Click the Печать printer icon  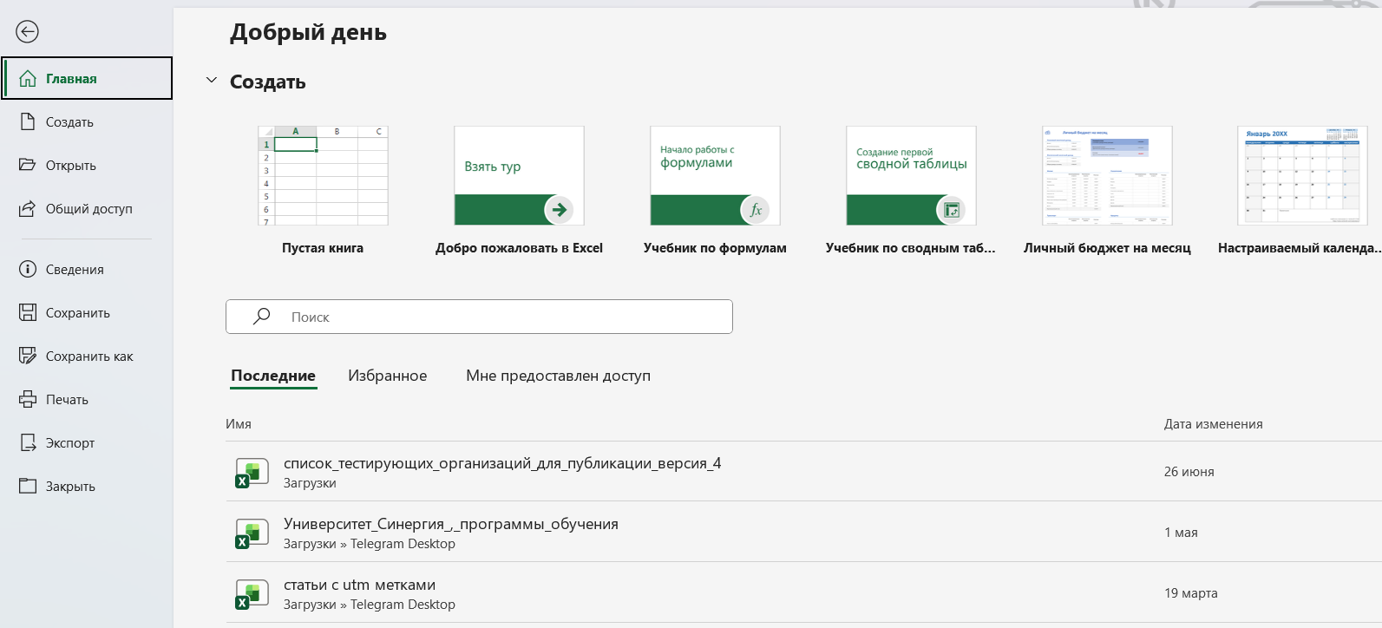tap(28, 399)
